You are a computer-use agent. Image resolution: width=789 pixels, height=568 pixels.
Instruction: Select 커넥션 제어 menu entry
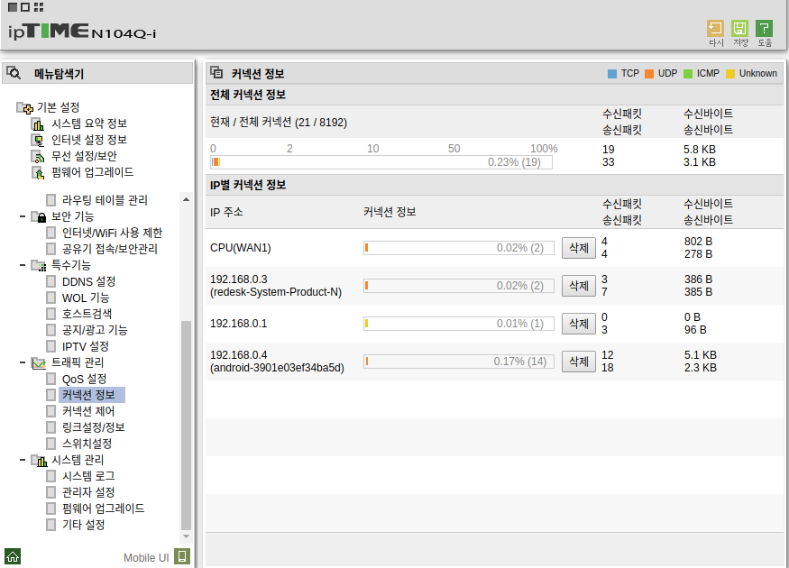tap(88, 411)
